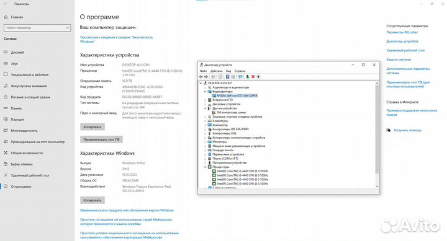Click scrollbar up arrow in Device Manager

(377, 83)
